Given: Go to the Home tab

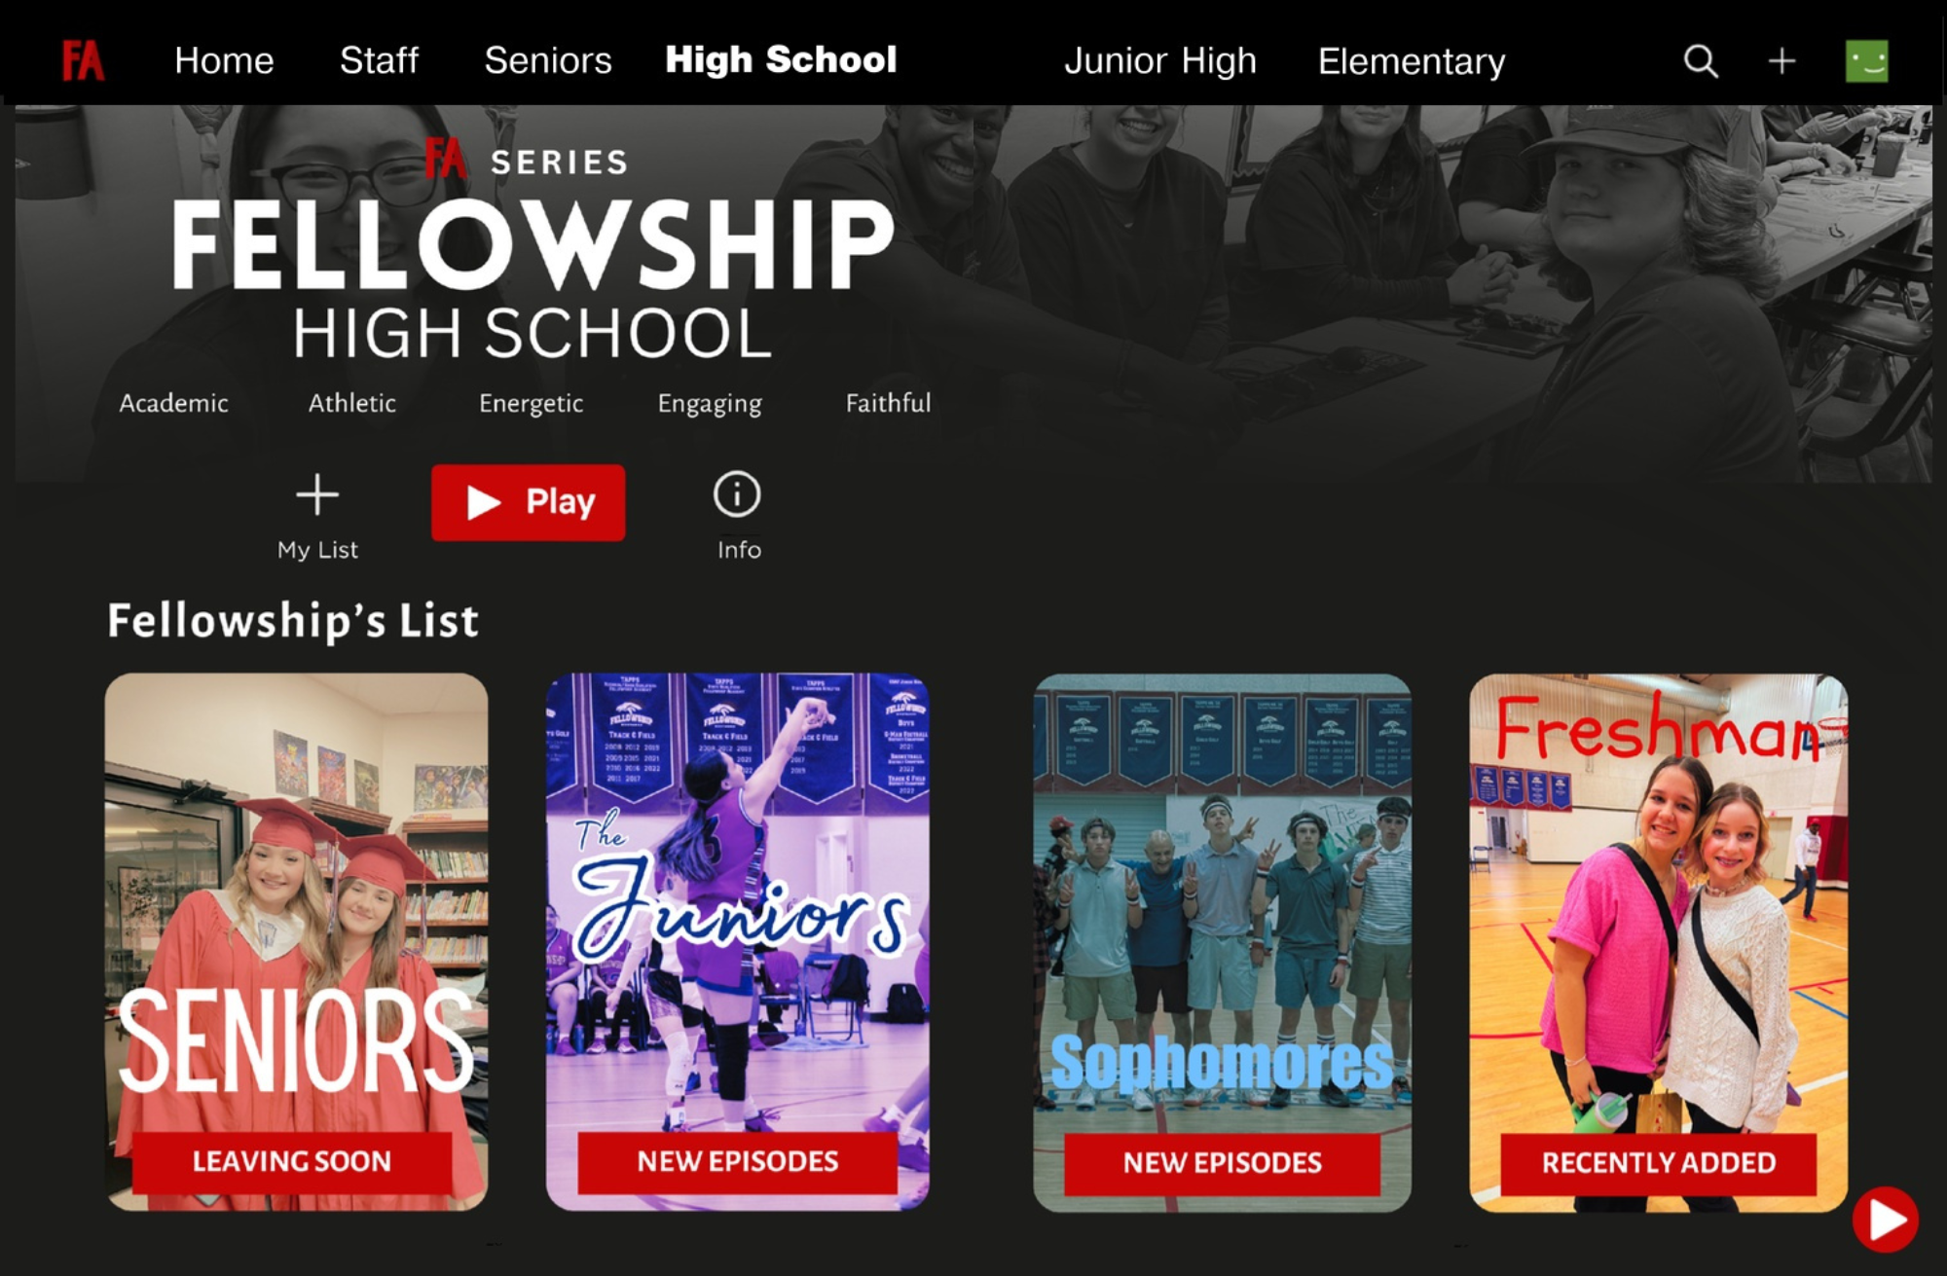Looking at the screenshot, I should tap(224, 60).
